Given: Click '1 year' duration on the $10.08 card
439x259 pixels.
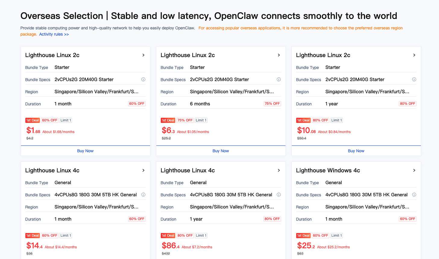Looking at the screenshot, I should click(x=332, y=104).
